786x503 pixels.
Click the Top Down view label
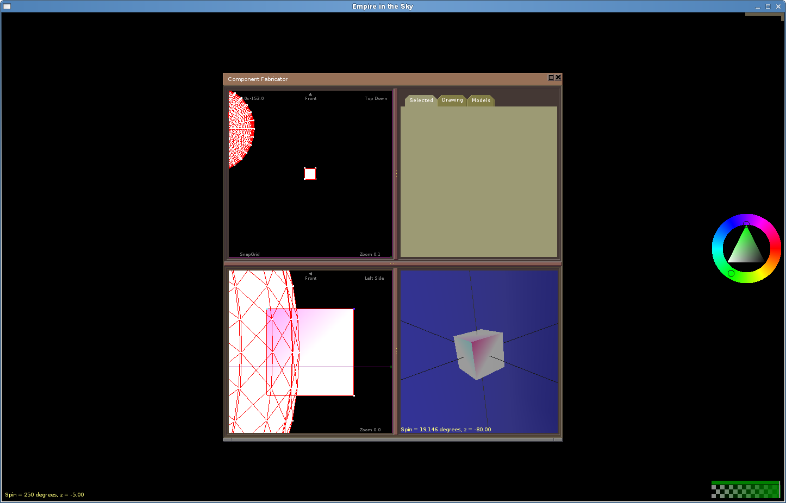point(376,99)
